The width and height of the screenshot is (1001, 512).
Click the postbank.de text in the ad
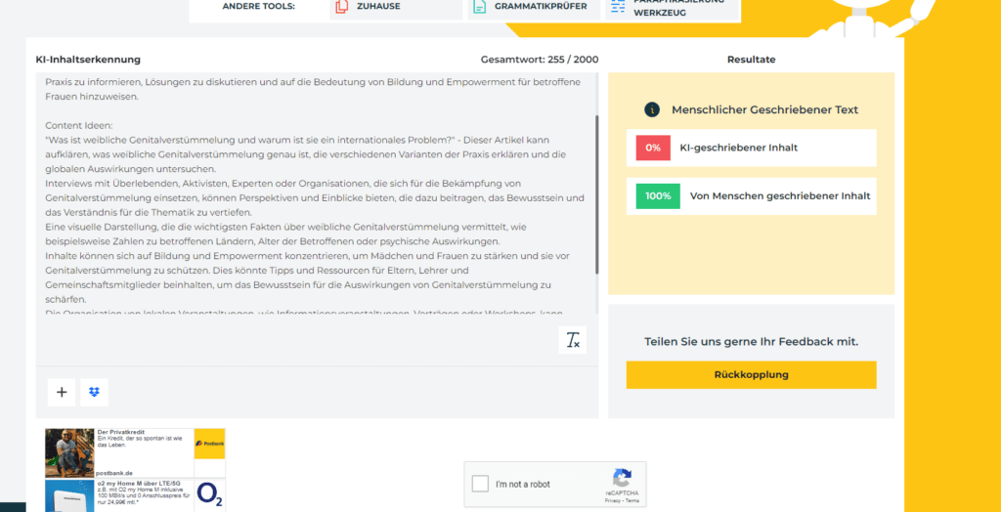(115, 473)
